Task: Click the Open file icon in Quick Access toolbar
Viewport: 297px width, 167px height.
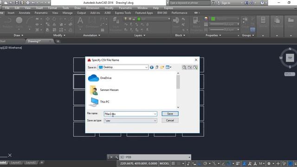Action: (11, 3)
